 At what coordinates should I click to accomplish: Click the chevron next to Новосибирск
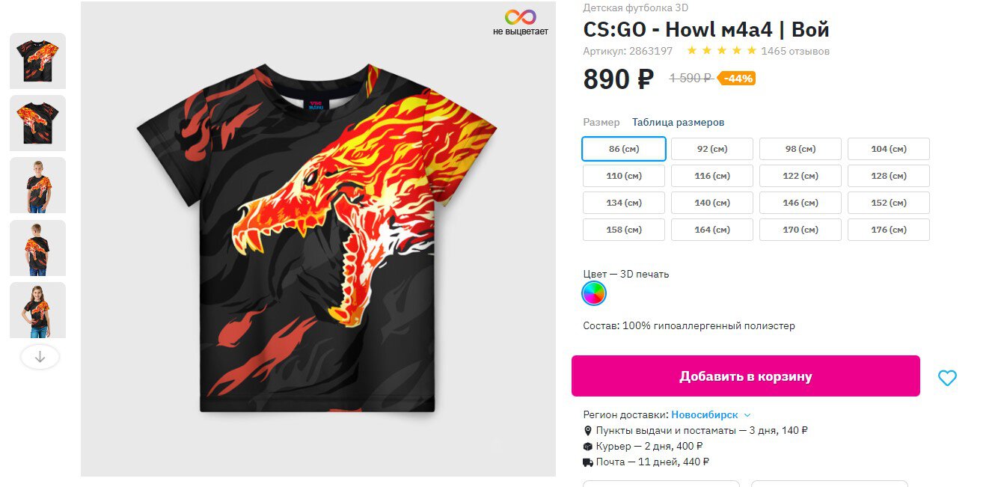tap(747, 415)
